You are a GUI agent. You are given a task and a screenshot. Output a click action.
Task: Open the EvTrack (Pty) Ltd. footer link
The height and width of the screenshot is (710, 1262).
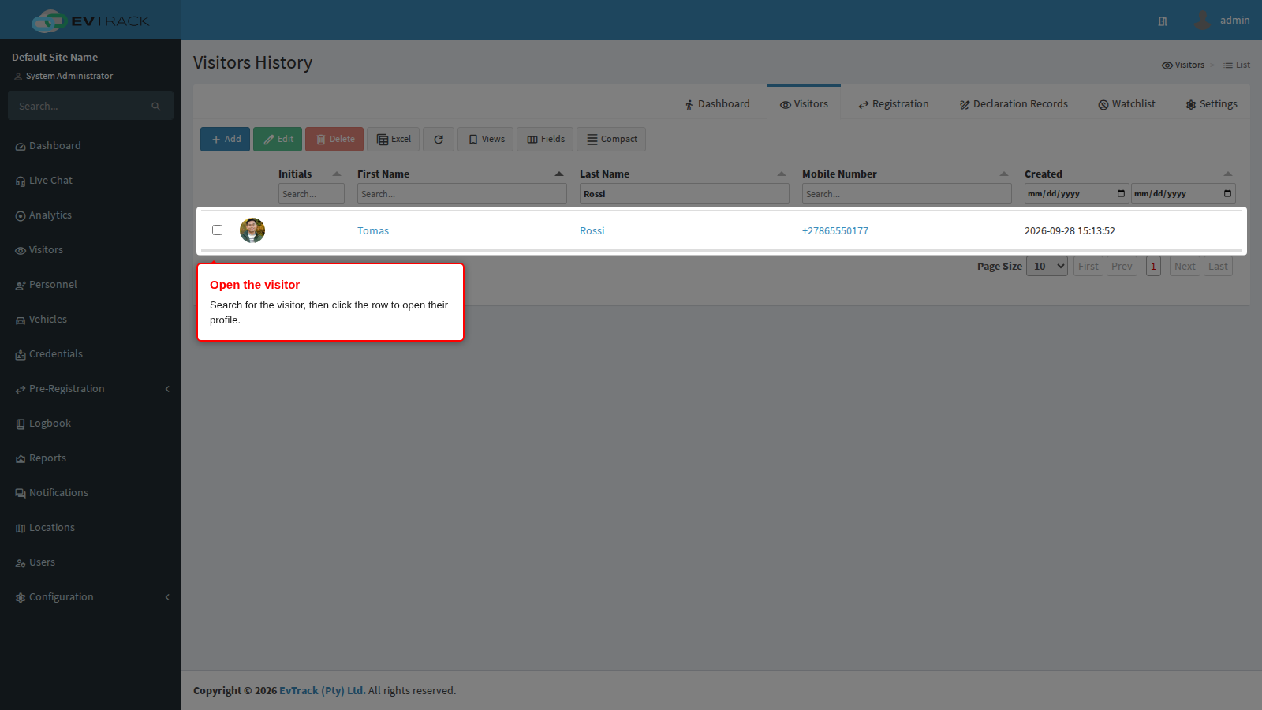[x=323, y=691]
